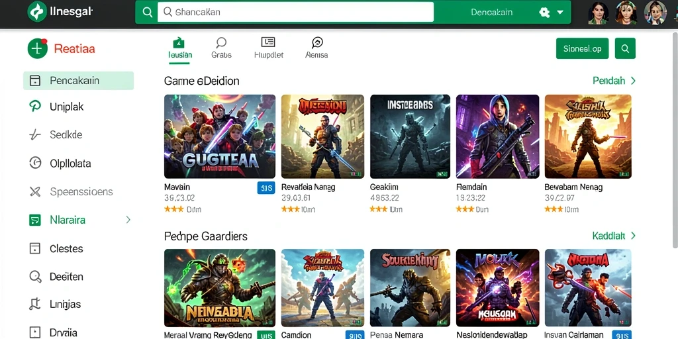Switch to the Hiupdtet tab
The image size is (678, 339).
pyautogui.click(x=269, y=48)
